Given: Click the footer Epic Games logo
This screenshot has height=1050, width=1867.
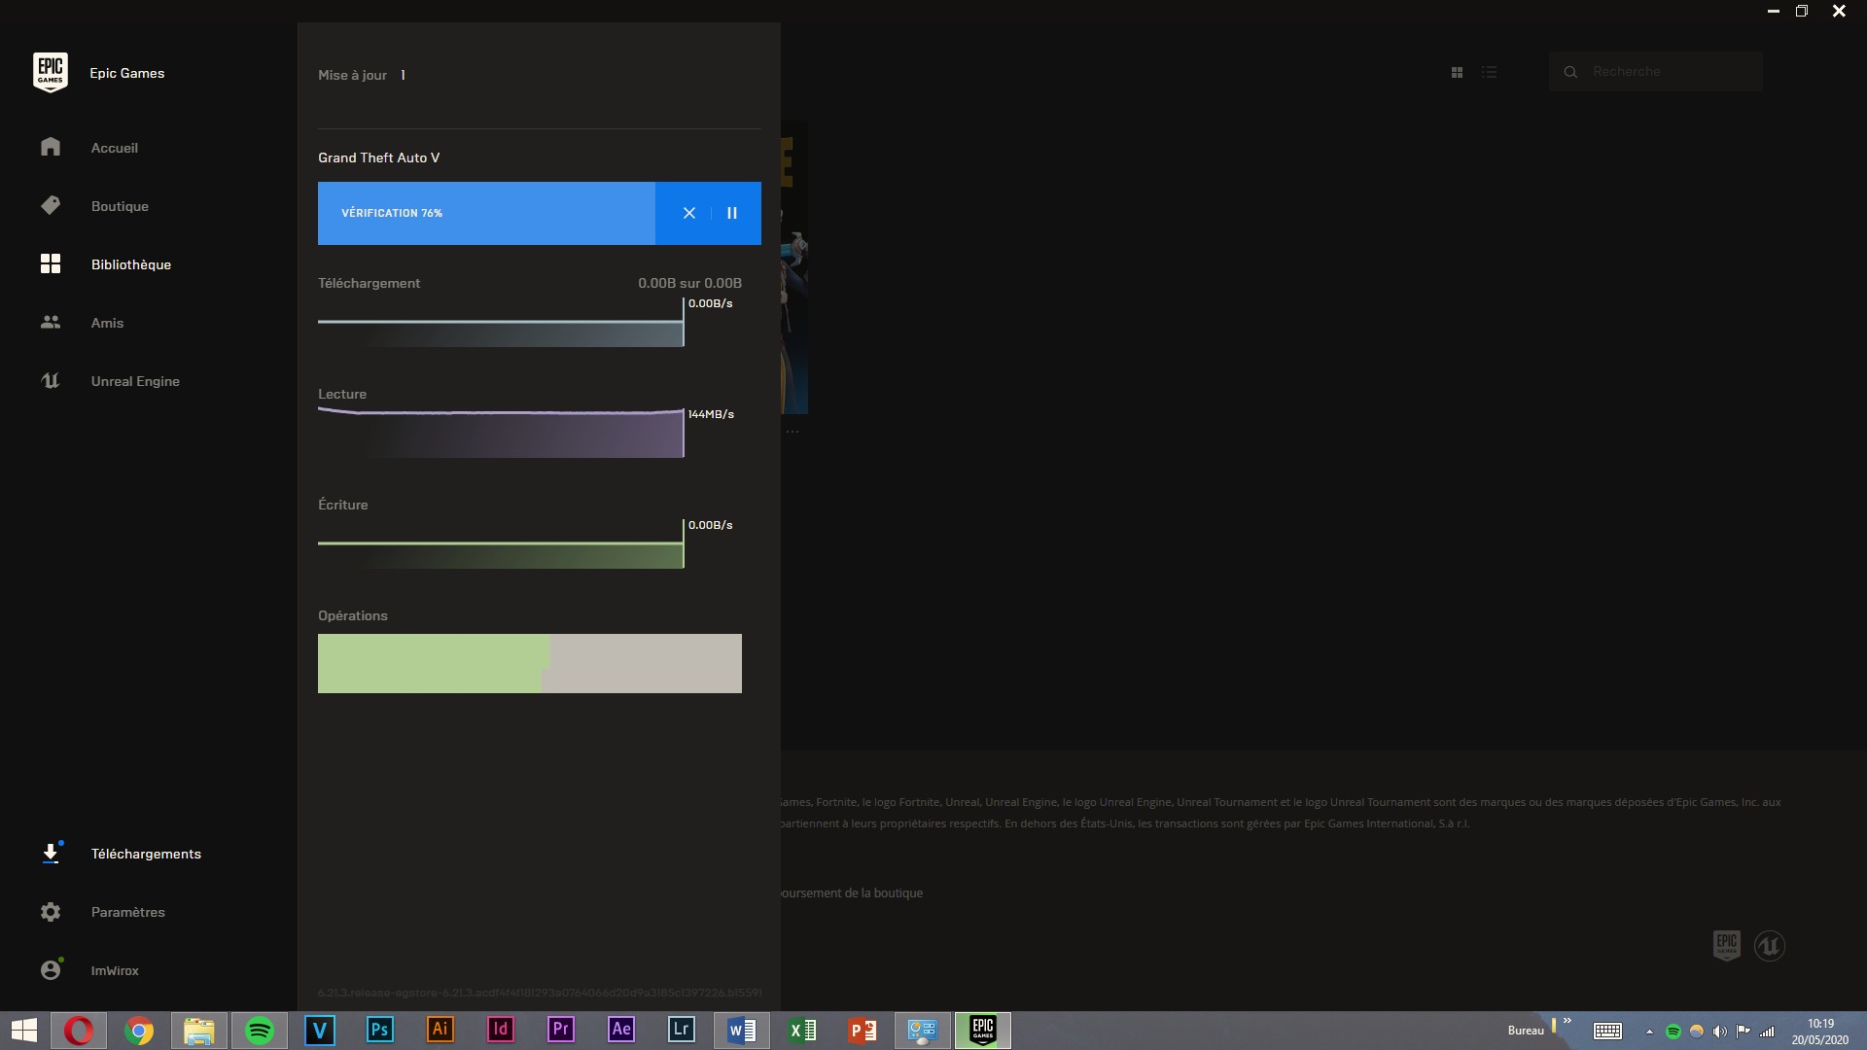Looking at the screenshot, I should pos(1727,945).
